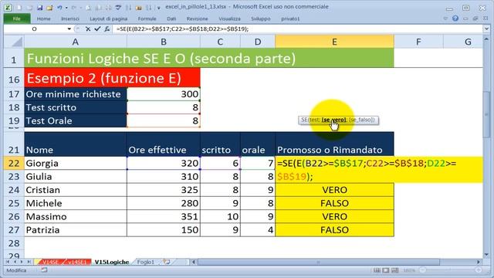The height and width of the screenshot is (278, 494).
Task: Click se_falso argument in the SE tooltip
Action: click(362, 120)
